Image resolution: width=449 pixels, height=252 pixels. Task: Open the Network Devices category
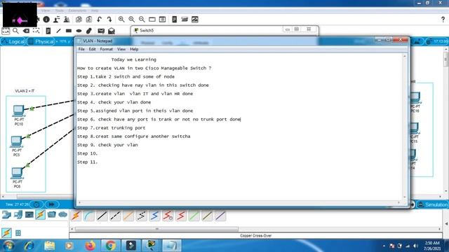pos(6,215)
